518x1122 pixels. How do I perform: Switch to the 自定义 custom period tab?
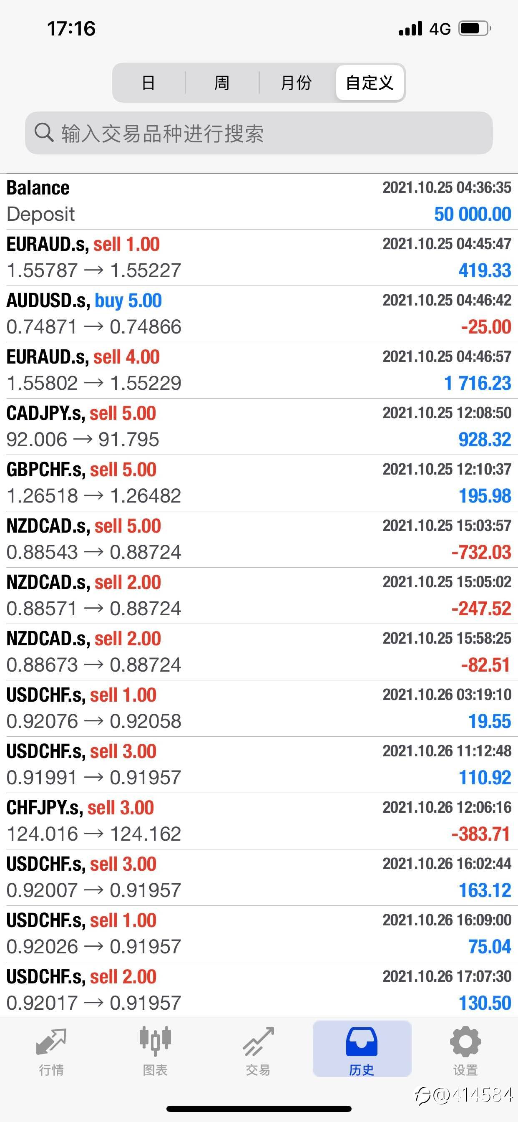pos(370,83)
